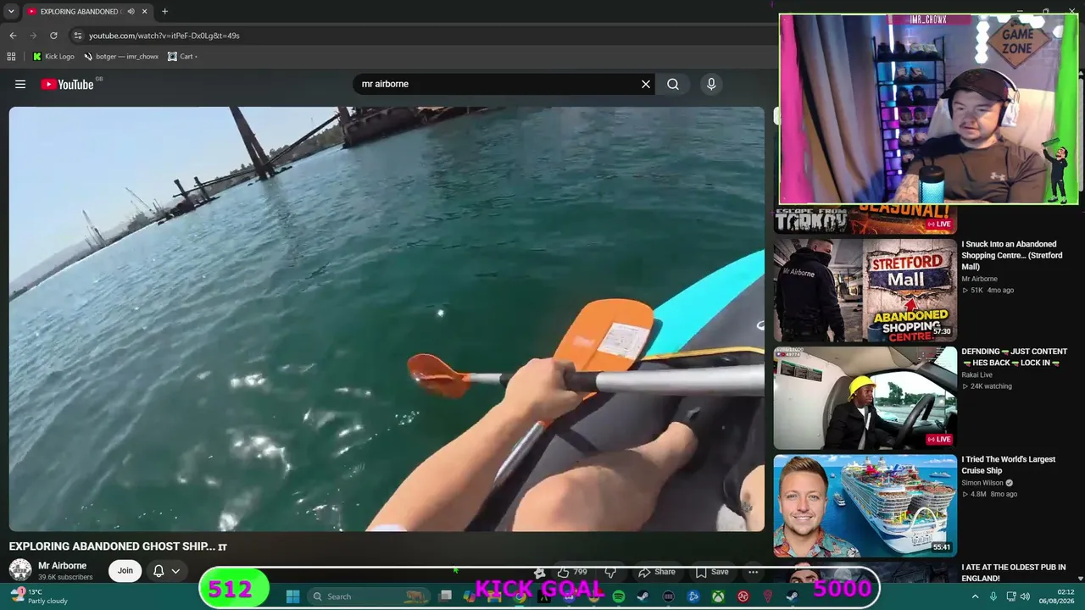Screen dimensions: 1085x610
Task: Visit the Simon Wilson channel
Action: 982,483
